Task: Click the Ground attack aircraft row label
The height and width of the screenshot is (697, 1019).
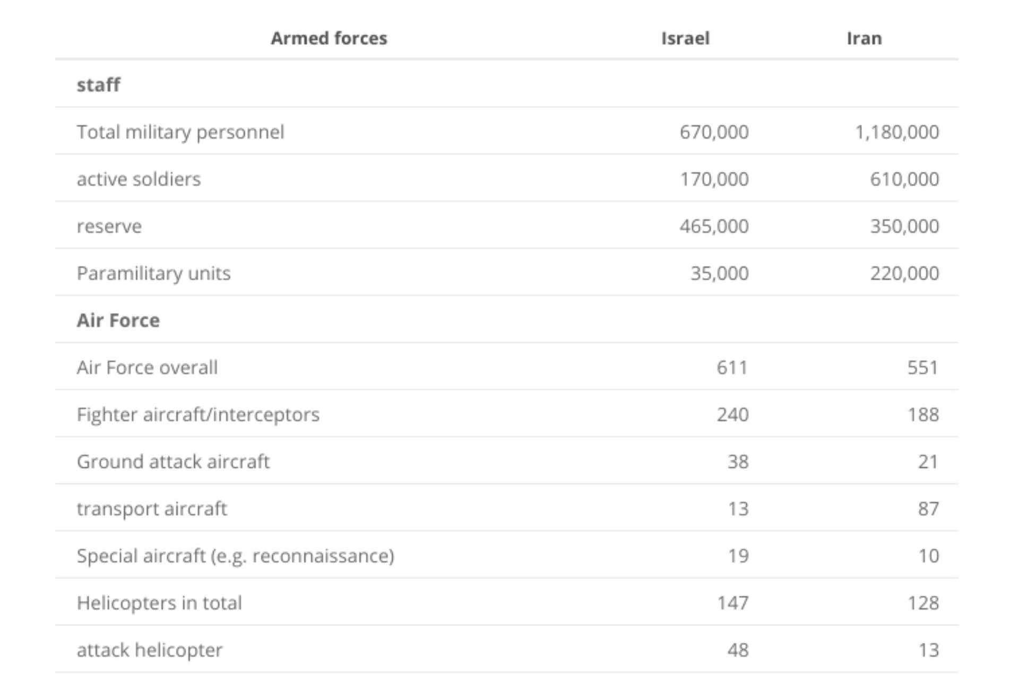Action: click(x=173, y=462)
